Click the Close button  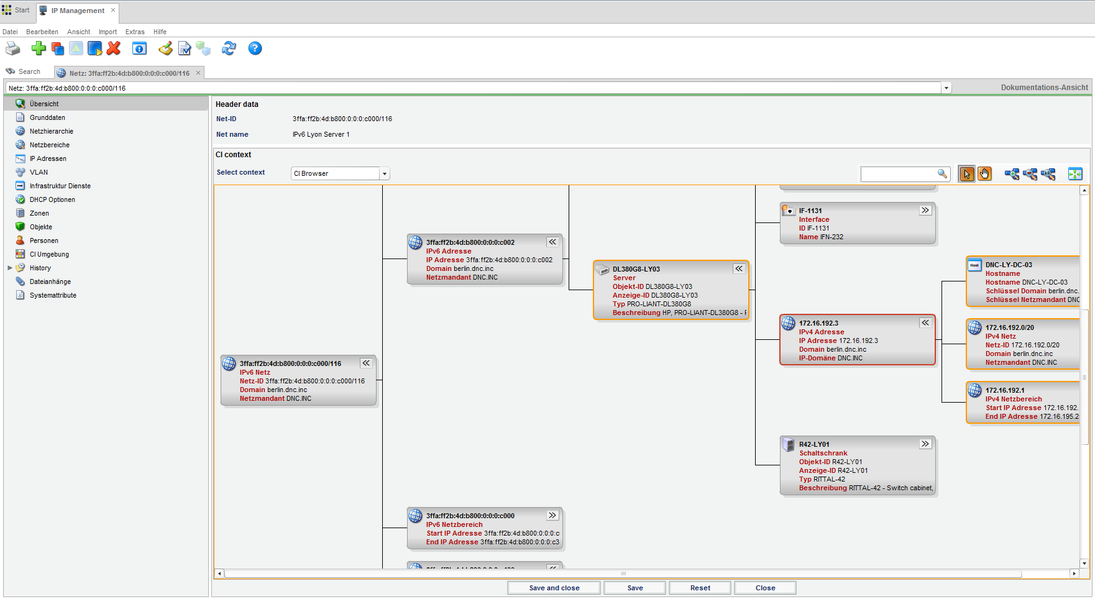pyautogui.click(x=766, y=588)
